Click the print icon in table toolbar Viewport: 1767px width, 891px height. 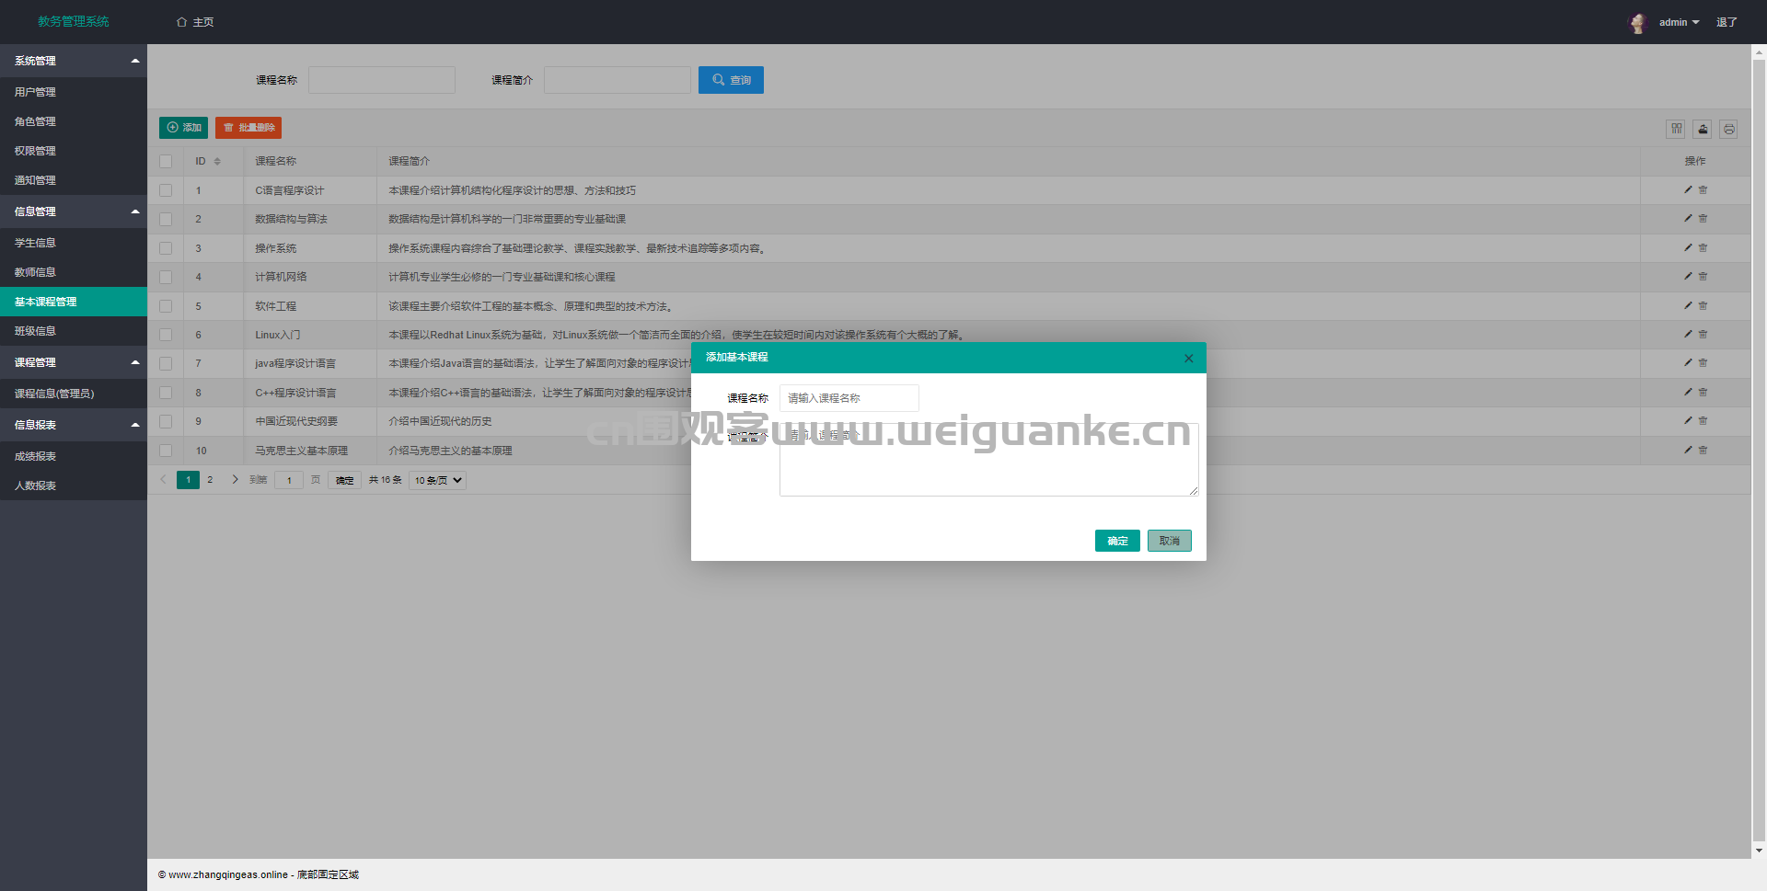(1729, 129)
